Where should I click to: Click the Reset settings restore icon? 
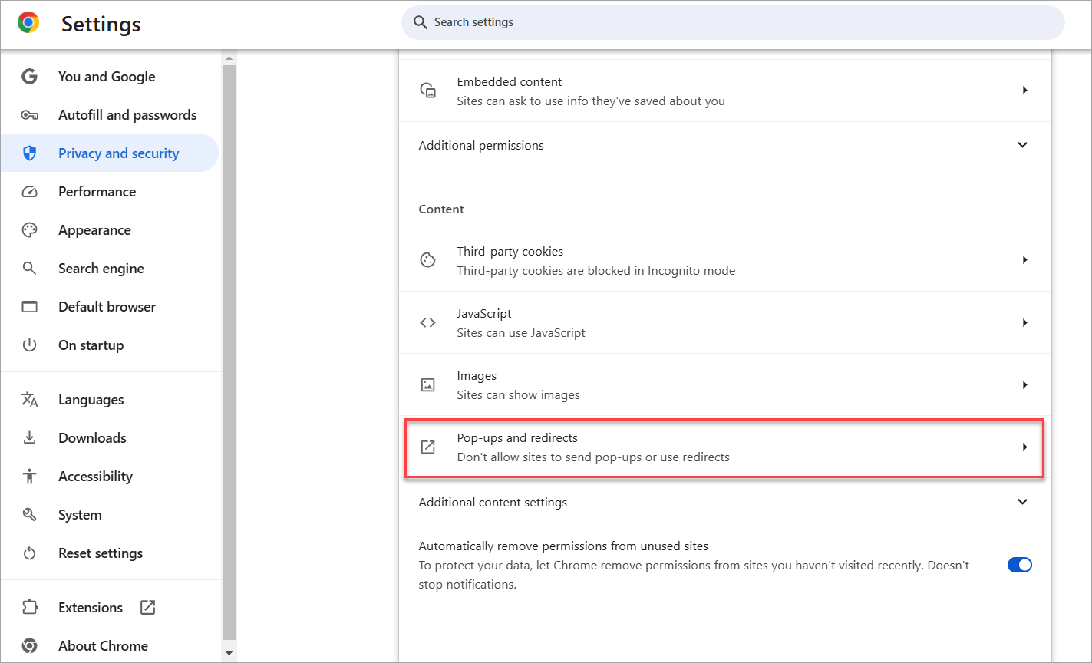point(29,553)
